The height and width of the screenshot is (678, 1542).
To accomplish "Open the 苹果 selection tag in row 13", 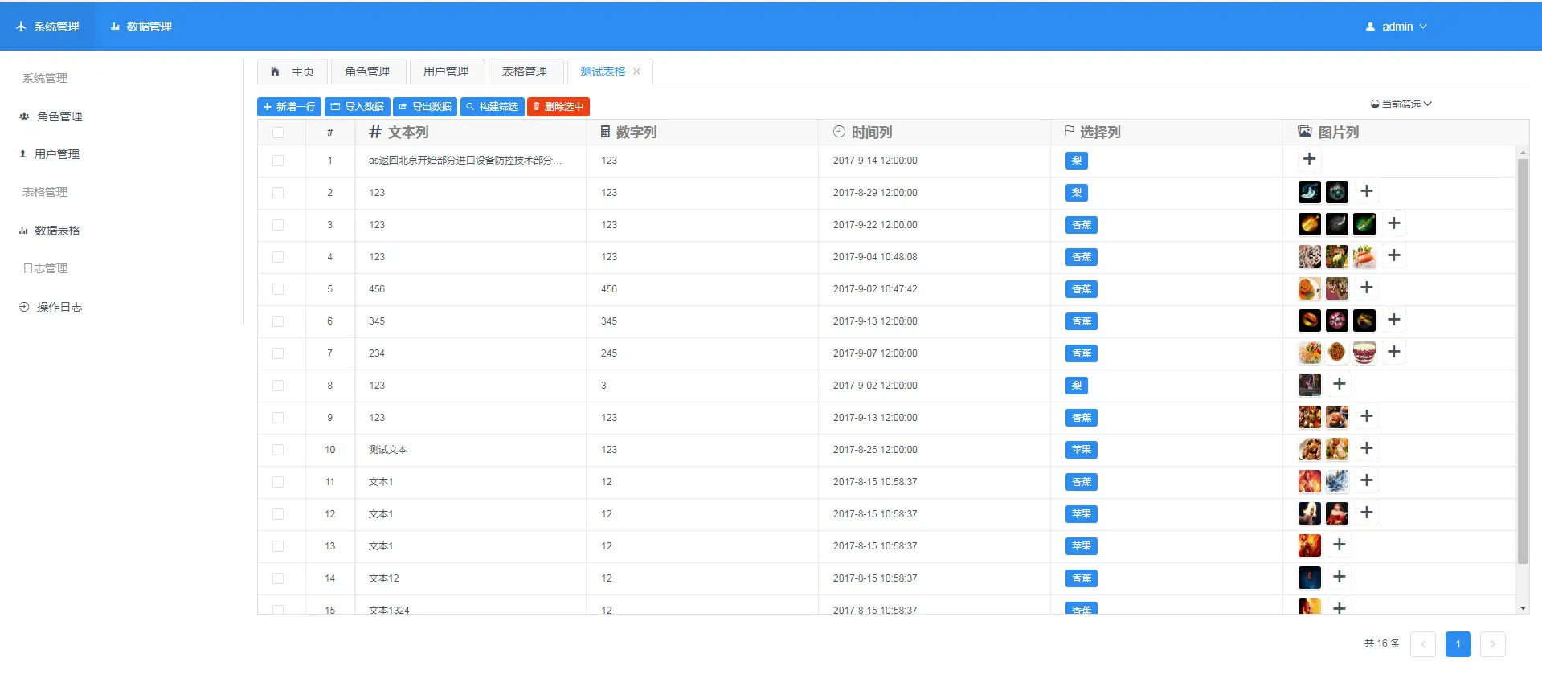I will point(1082,546).
